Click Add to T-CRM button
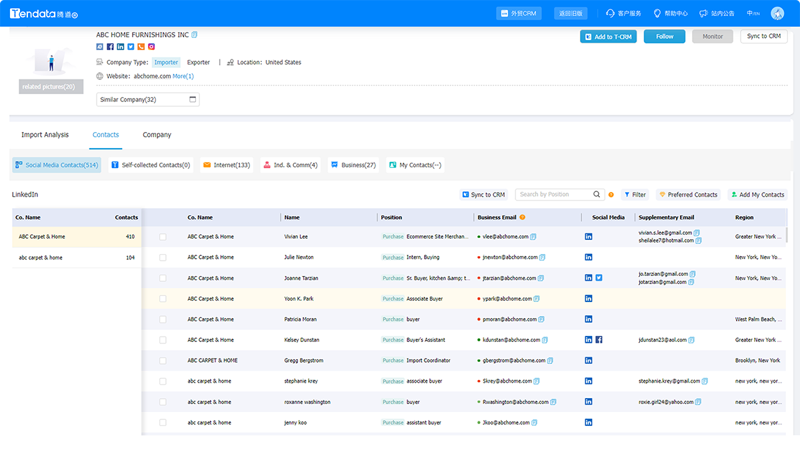Viewport: 800px width, 450px height. pos(608,37)
